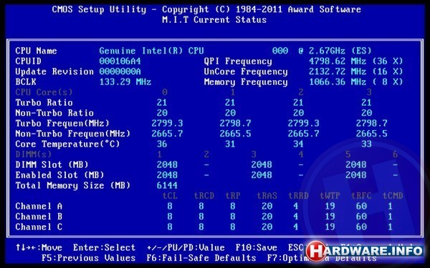Select the CPU Core(s) header
This screenshot has height=268, width=430.
[x=44, y=92]
